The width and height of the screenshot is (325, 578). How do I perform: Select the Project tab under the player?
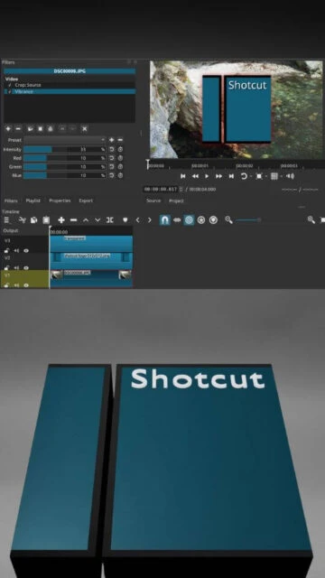(176, 200)
